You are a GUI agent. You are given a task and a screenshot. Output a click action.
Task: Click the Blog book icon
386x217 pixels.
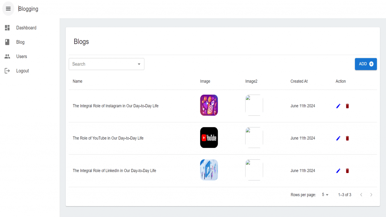[8, 42]
